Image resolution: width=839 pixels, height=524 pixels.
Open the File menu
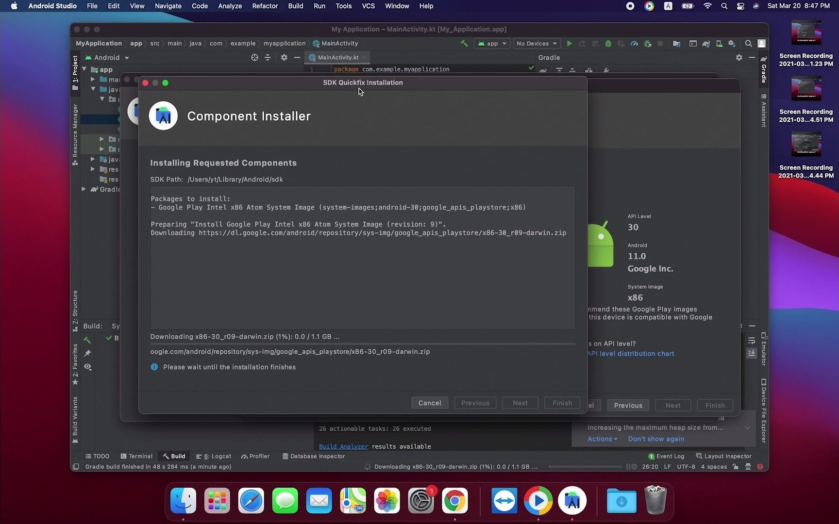point(92,6)
